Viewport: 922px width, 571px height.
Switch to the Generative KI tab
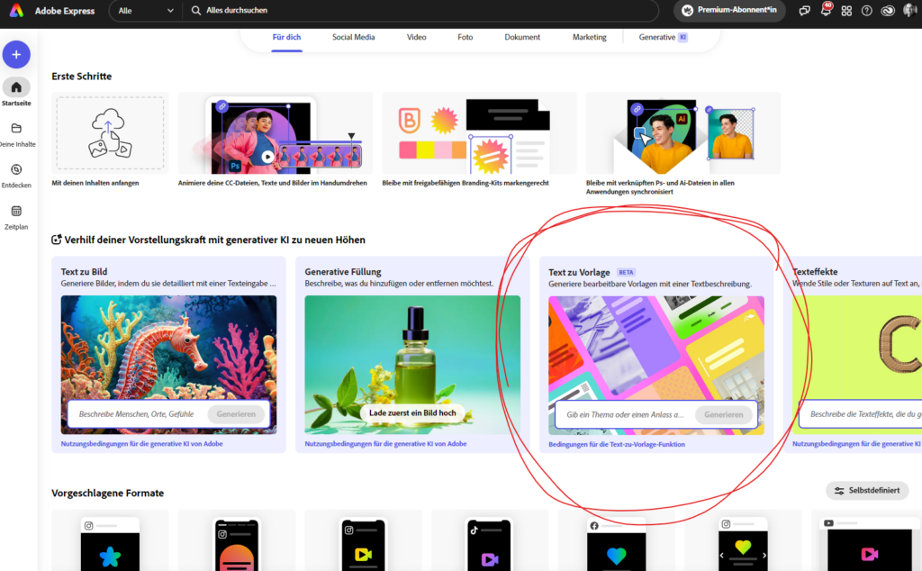pos(663,38)
